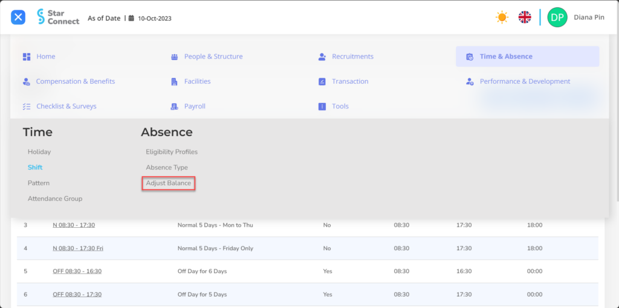
Task: Click the Performance & Development icon
Action: pos(469,81)
